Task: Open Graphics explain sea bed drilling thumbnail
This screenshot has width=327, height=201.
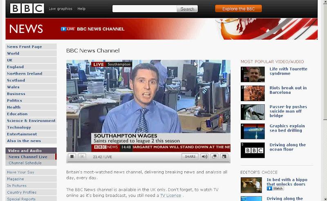Action: pyautogui.click(x=253, y=131)
